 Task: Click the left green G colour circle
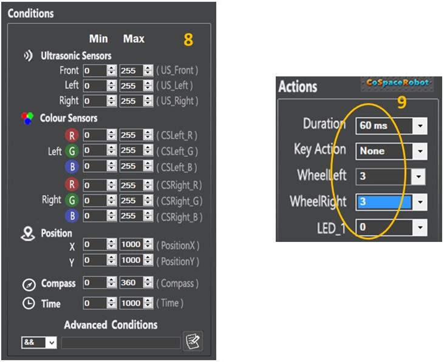(72, 150)
